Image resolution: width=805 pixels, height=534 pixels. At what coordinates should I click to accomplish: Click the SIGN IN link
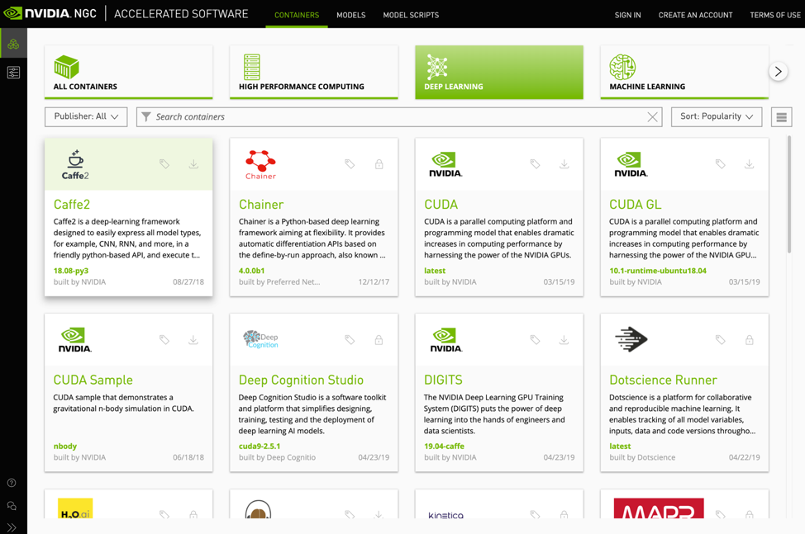click(628, 15)
